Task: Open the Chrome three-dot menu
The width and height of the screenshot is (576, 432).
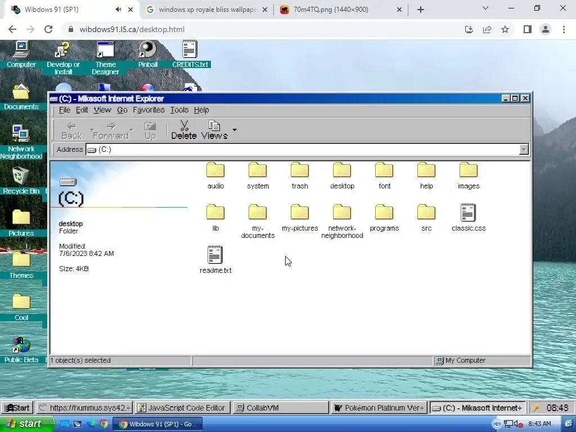Action: point(564,29)
